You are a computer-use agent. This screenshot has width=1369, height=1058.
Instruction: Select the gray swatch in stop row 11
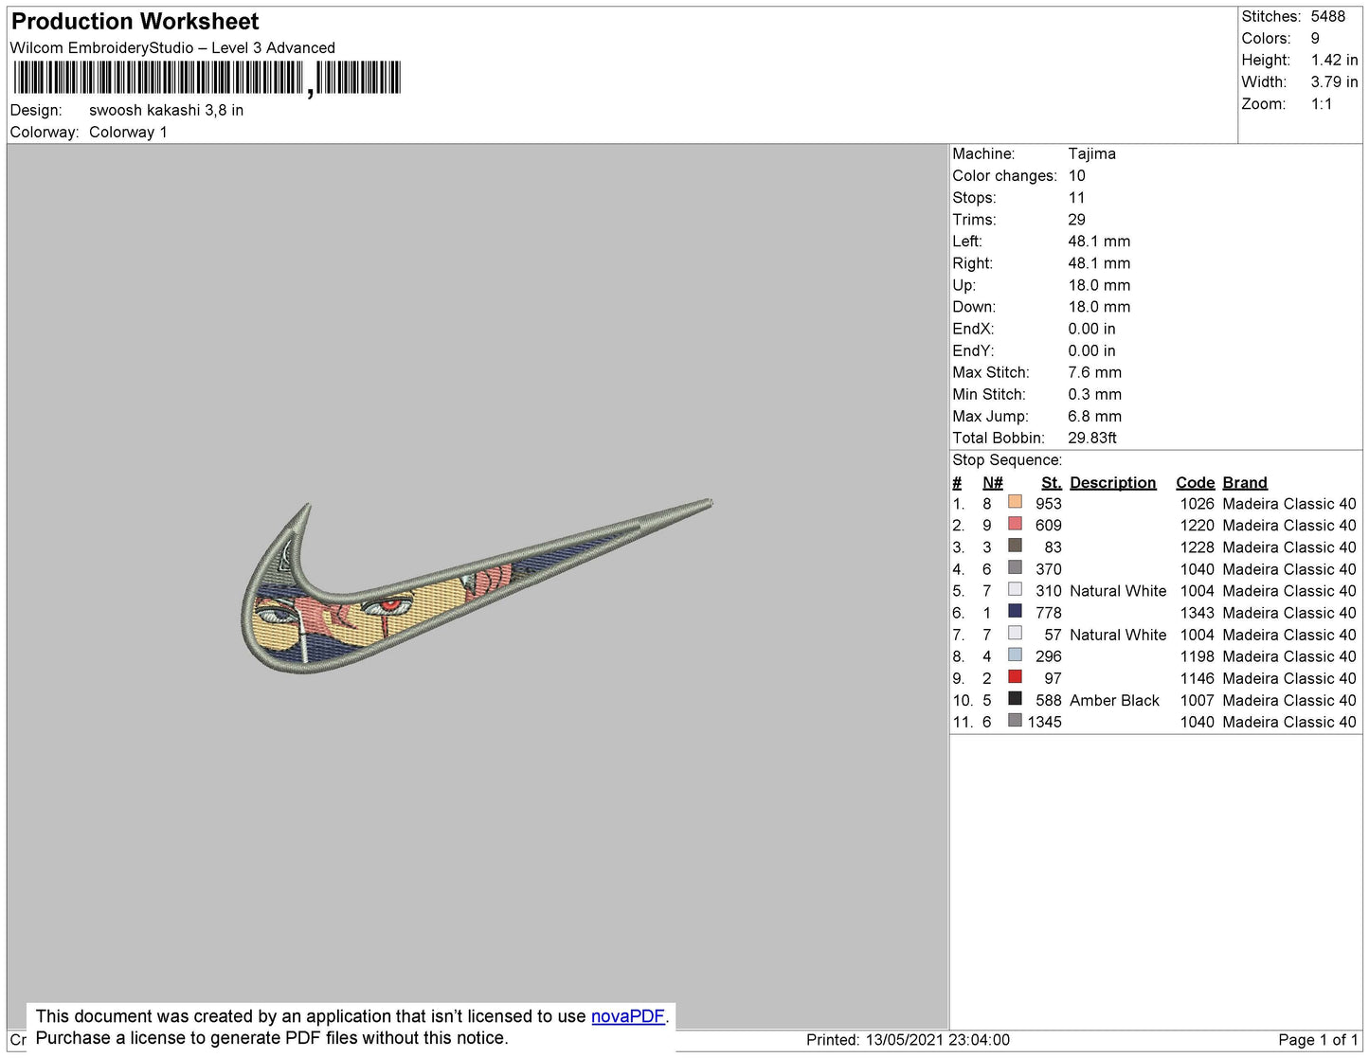(1015, 720)
